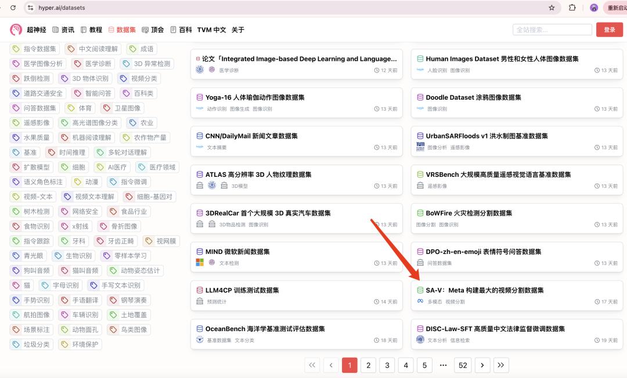Click the 超神经 logo icon

click(x=16, y=30)
